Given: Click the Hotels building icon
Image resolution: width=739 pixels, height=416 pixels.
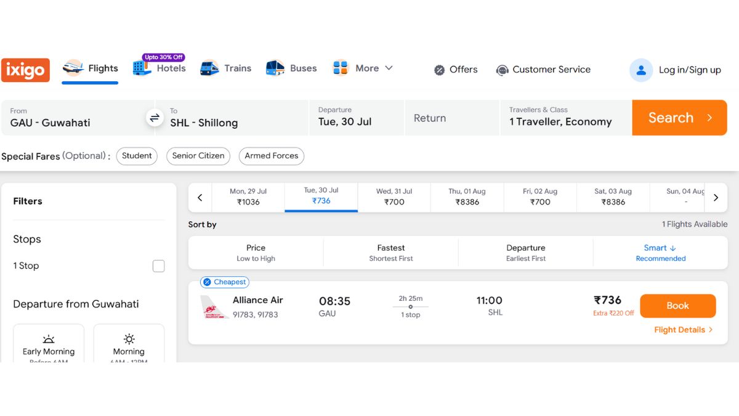Looking at the screenshot, I should 142,68.
